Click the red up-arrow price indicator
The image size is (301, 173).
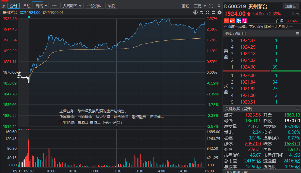[249, 14]
